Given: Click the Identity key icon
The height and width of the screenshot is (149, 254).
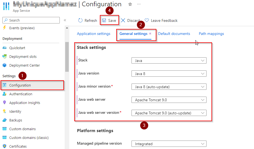Looking at the screenshot, I should [x=5, y=111].
